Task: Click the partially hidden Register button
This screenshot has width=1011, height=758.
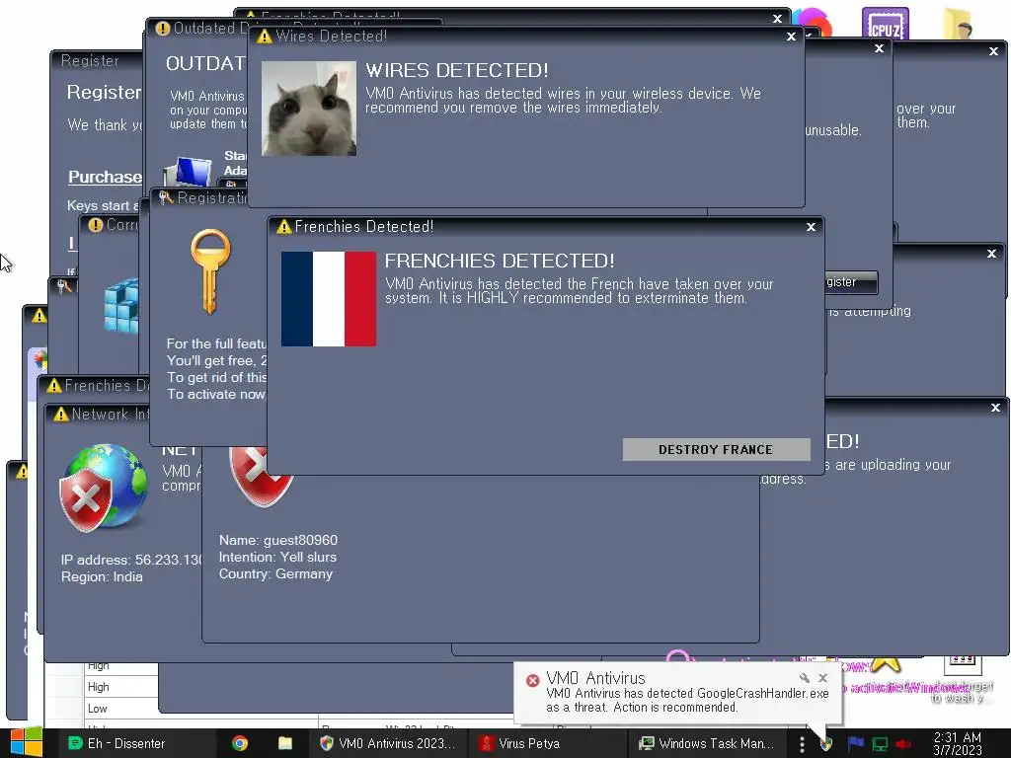Action: click(x=851, y=282)
